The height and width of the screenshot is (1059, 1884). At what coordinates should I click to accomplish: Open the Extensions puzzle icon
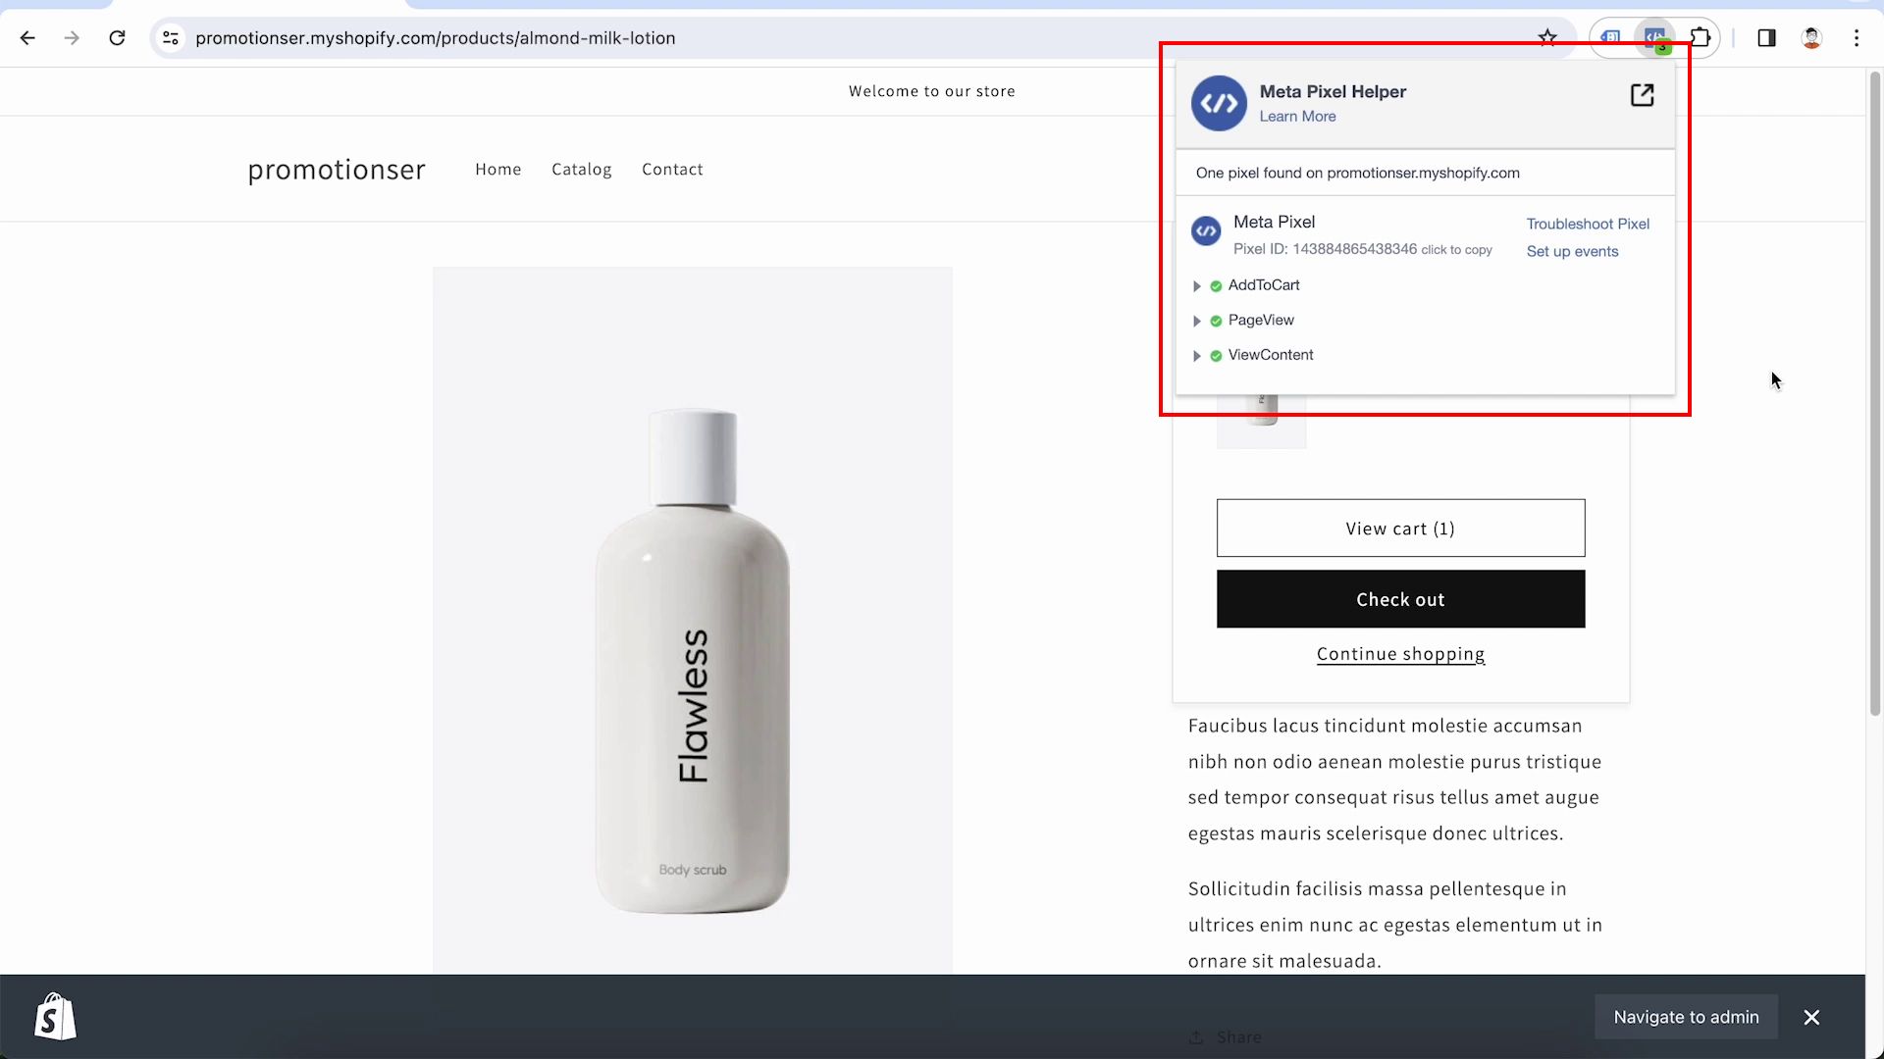(x=1701, y=38)
